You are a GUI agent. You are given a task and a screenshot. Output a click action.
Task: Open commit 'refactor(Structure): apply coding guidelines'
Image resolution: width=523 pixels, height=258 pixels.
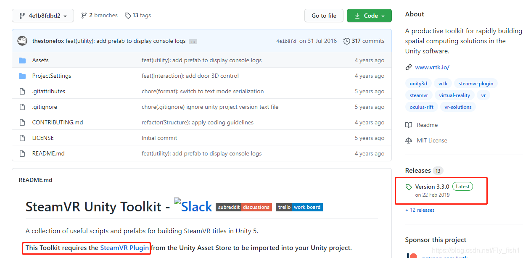point(198,123)
